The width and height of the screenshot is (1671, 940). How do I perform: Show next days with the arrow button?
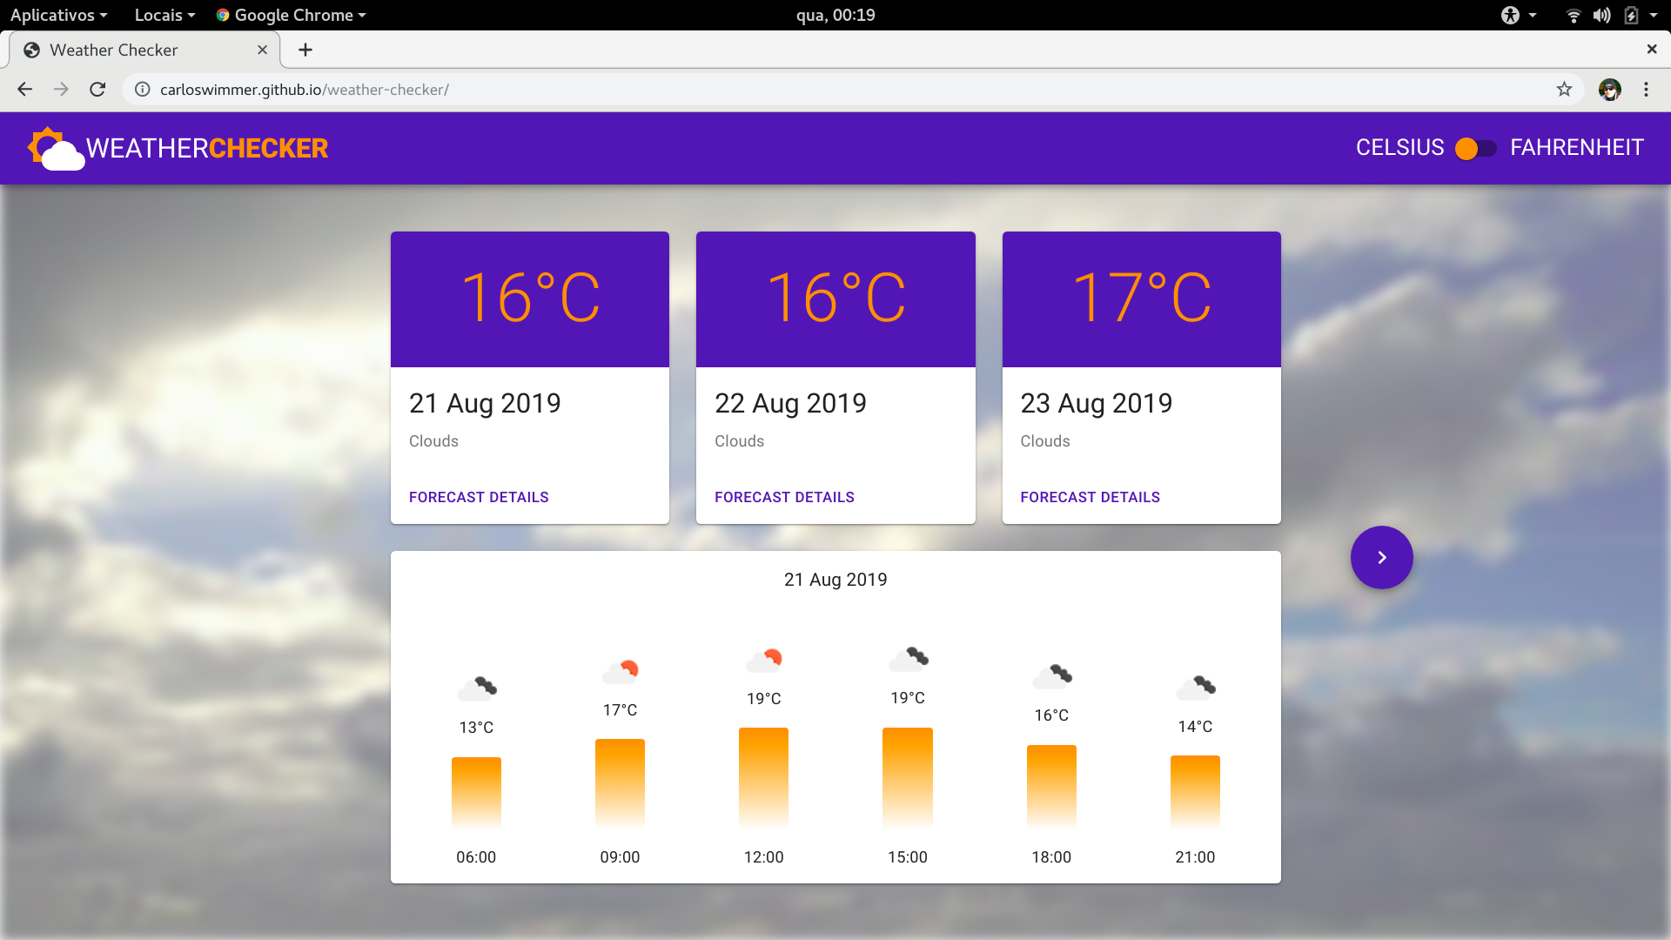coord(1381,558)
